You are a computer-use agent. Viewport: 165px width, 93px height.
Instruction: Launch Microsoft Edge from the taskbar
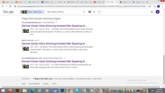pos(32,91)
